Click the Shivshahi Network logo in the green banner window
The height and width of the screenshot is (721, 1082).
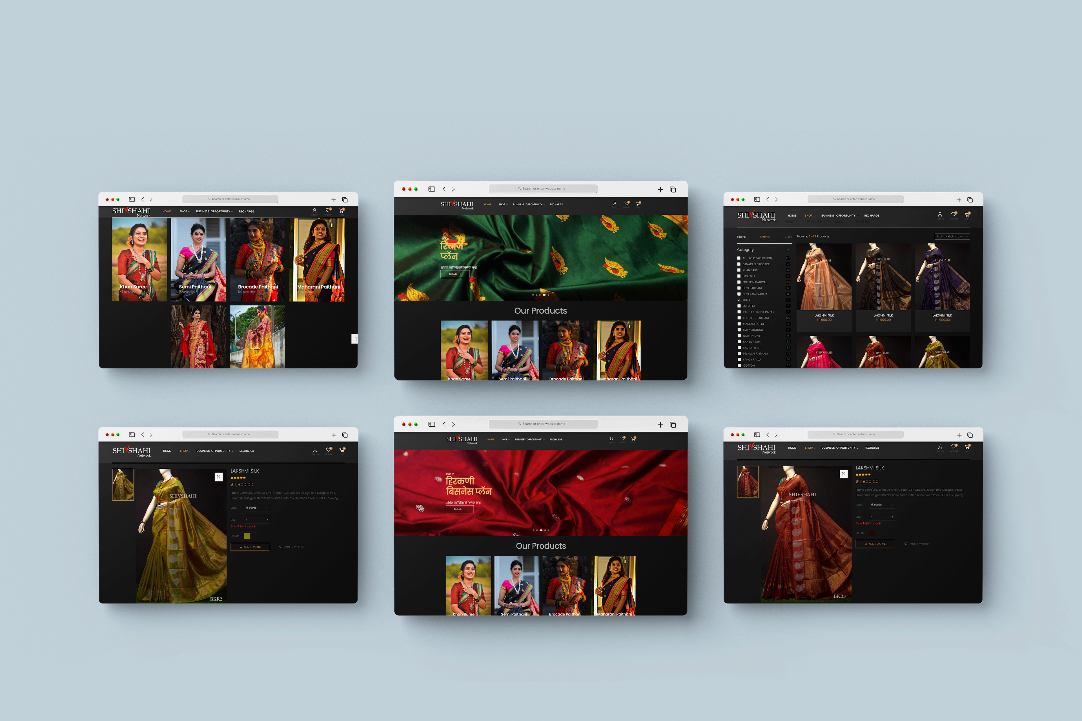pos(457,205)
